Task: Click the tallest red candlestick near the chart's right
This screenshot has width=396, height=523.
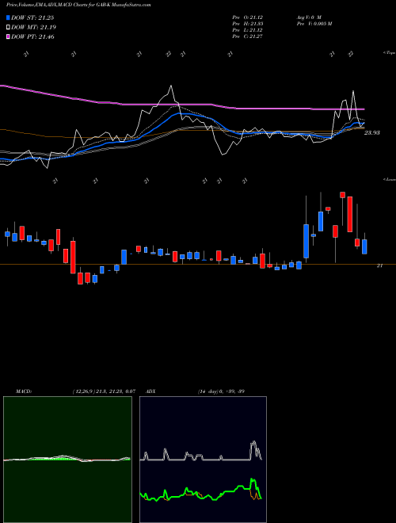Action: [349, 214]
